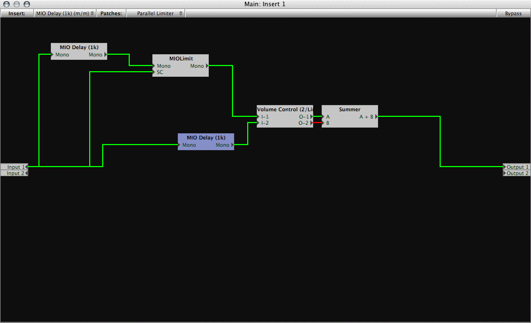Open the Patches Parallel Limiter dropdown

pyautogui.click(x=156, y=13)
